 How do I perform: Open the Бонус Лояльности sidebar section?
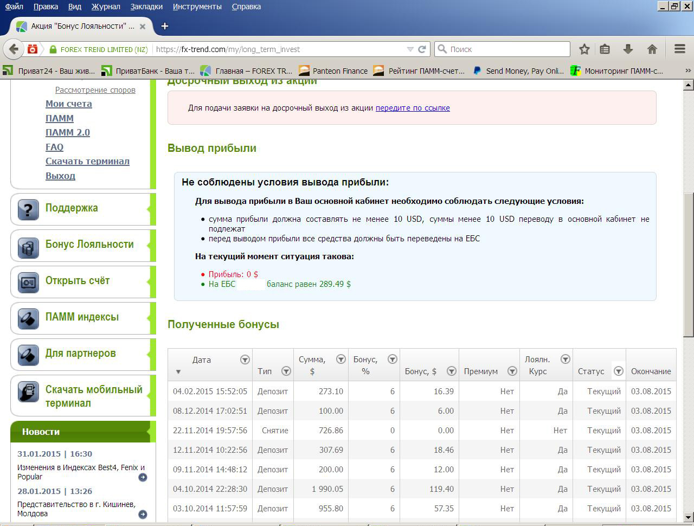(x=89, y=245)
